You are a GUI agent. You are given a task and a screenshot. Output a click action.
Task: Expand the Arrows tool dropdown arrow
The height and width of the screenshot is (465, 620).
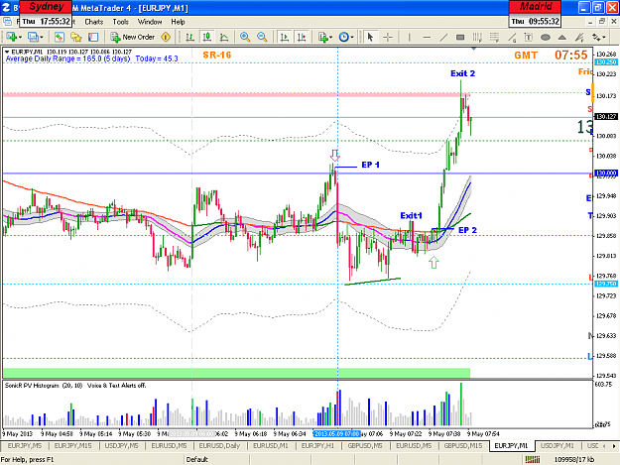603,37
